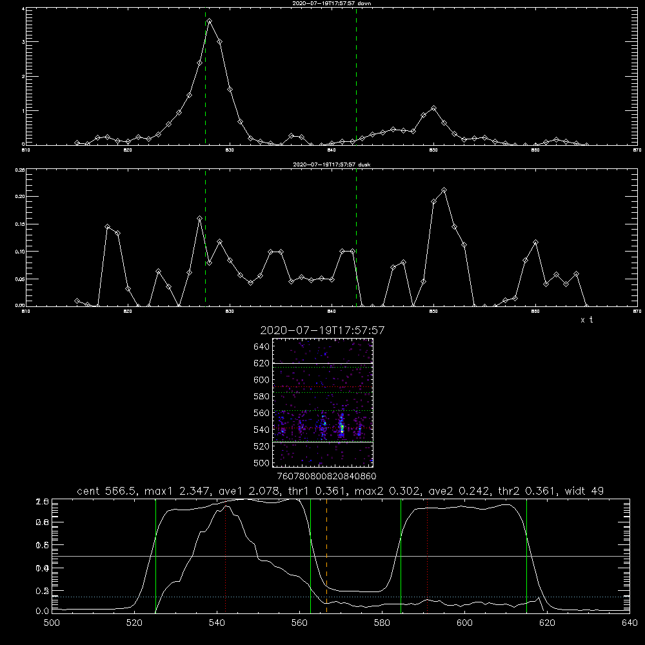645x645 pixels.
Task: Click the 'ave2 0.242' value in the stats line
Action: coord(459,491)
